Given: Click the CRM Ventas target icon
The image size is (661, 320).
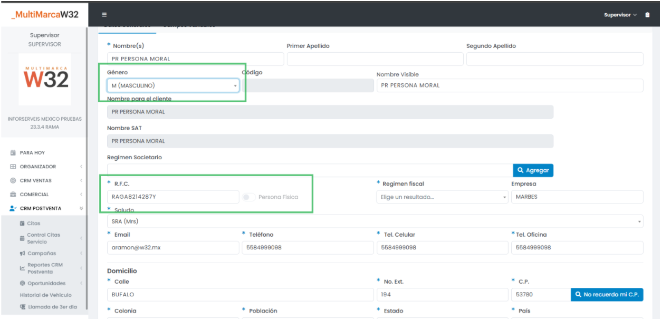Looking at the screenshot, I should (x=13, y=181).
